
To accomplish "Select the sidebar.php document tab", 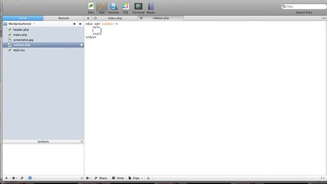I will pyautogui.click(x=161, y=18).
